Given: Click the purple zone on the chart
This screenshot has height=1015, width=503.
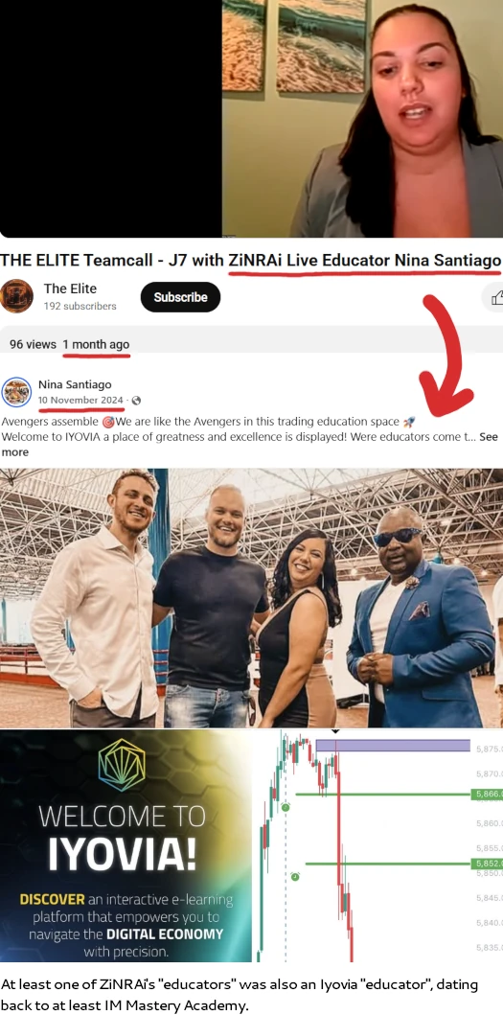Looking at the screenshot, I should point(392,746).
